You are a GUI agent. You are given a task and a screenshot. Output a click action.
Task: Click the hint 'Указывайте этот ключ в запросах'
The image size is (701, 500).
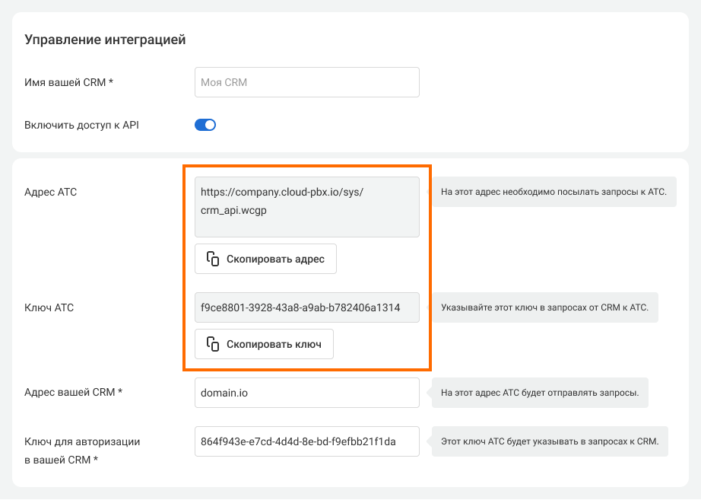[x=544, y=307]
